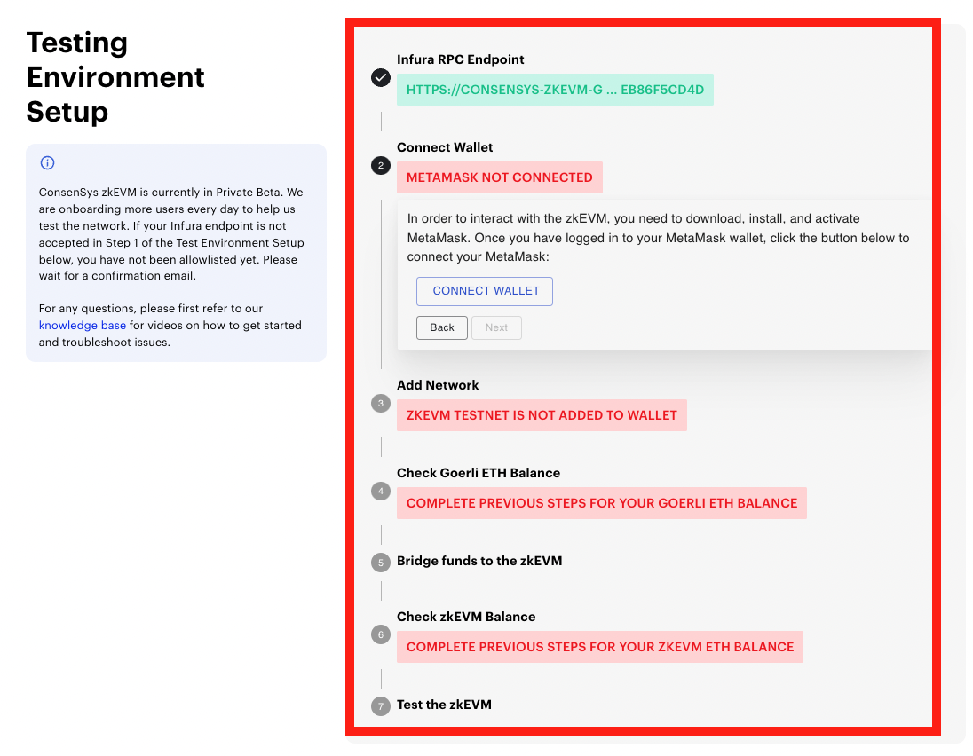The width and height of the screenshot is (973, 756).
Task: Click the MetaMask download instructions text
Action: (659, 238)
